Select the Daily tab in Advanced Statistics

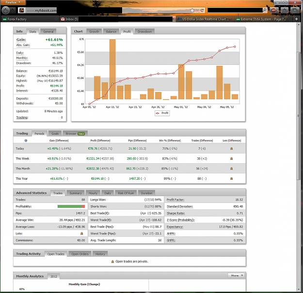point(108,193)
